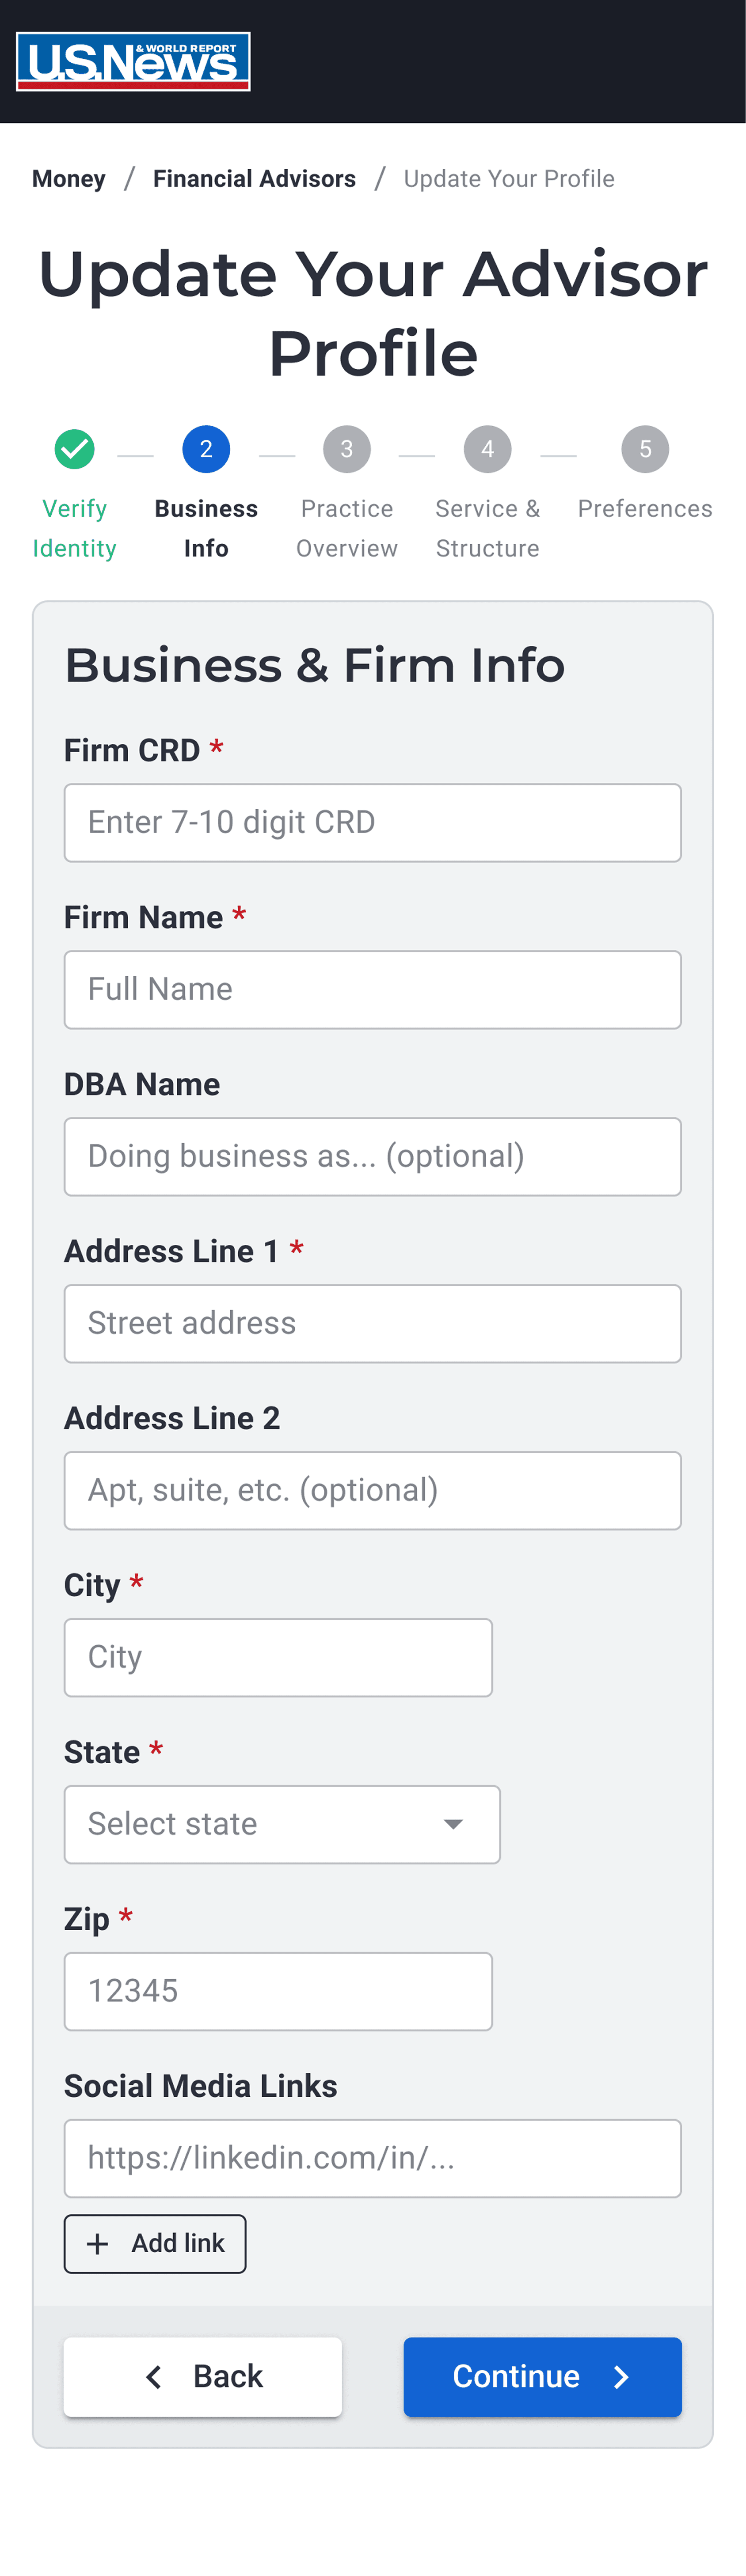Click the green Verify Identity checkmark
The height and width of the screenshot is (2576, 746).
(x=74, y=449)
